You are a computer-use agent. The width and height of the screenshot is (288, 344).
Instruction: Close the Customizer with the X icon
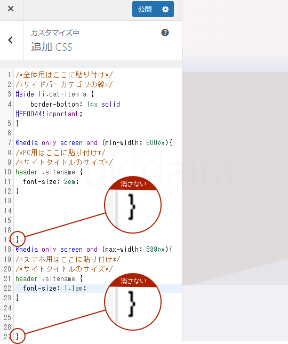point(11,9)
